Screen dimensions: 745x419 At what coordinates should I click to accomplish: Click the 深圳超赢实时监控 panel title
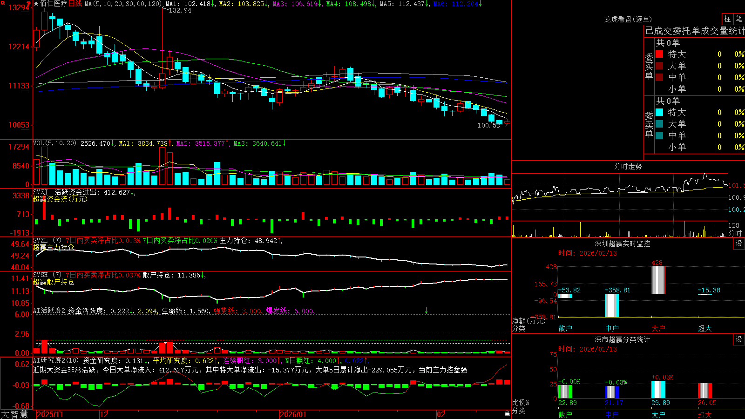coord(622,243)
